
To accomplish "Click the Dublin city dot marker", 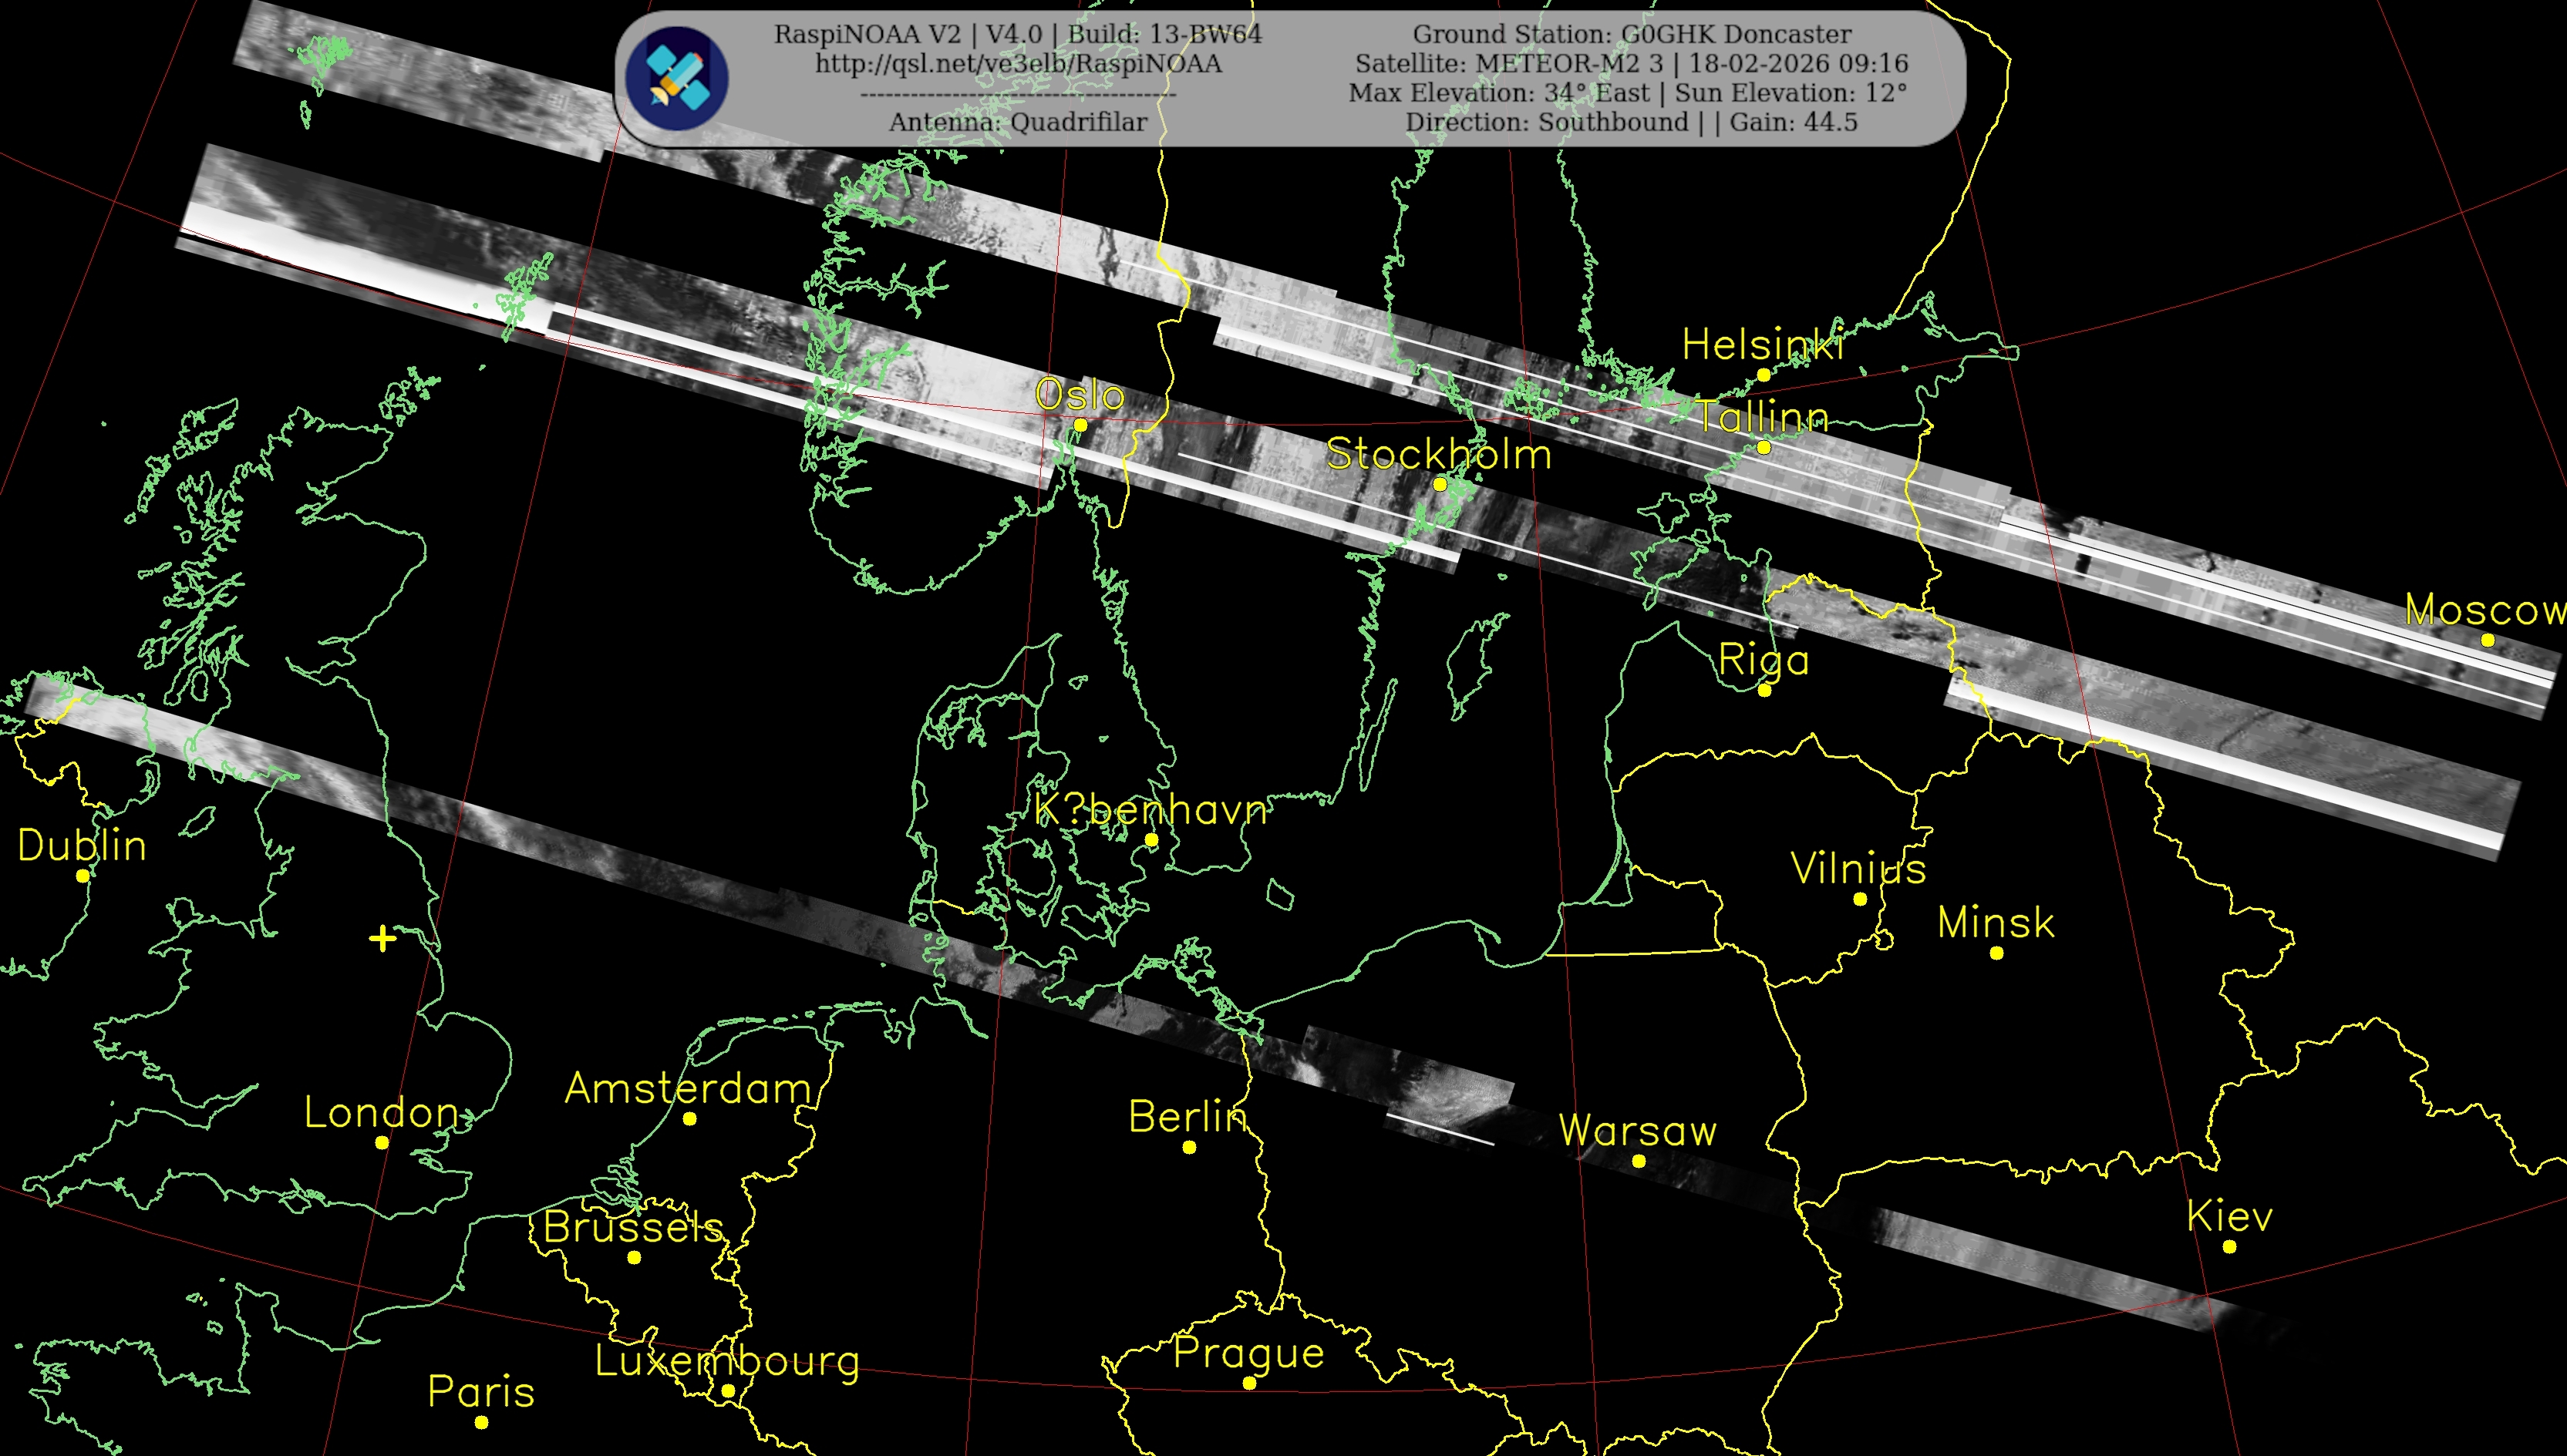I will point(83,875).
